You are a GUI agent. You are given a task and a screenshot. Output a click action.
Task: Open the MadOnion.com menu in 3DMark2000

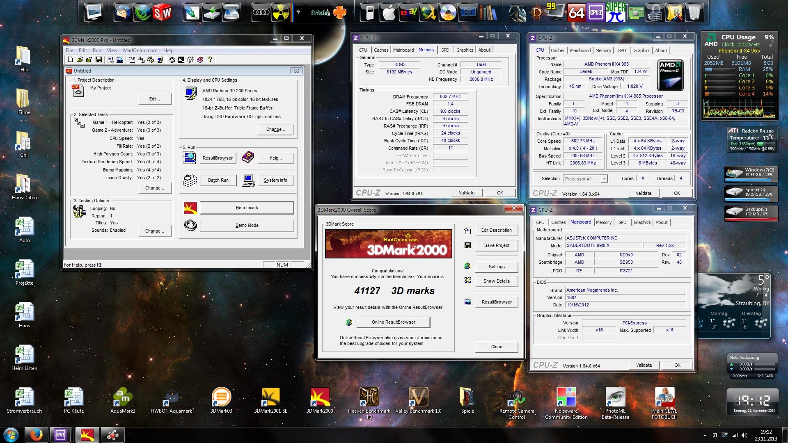click(x=140, y=50)
